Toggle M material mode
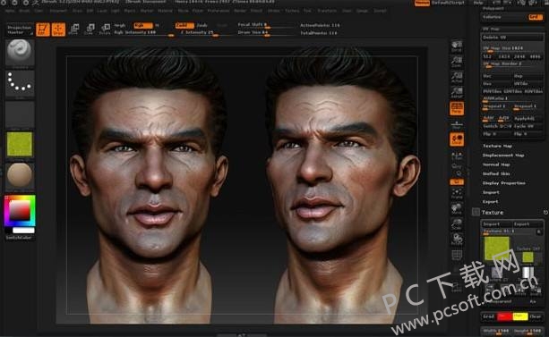 point(157,25)
